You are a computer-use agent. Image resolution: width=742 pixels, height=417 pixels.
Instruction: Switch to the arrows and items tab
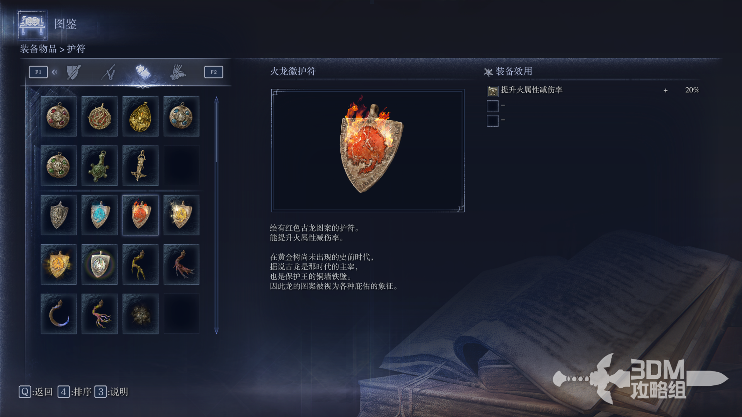(x=178, y=72)
